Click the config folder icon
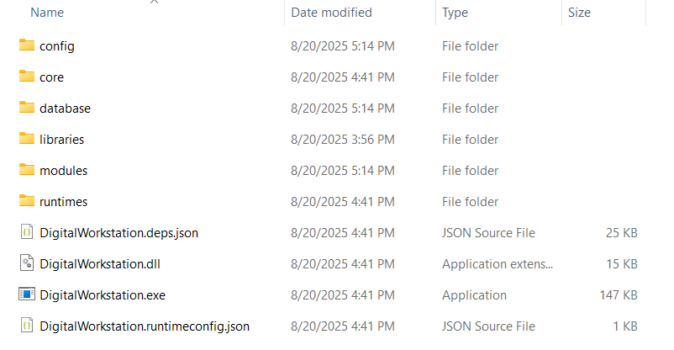Viewport: 674px width, 350px height. 26,45
